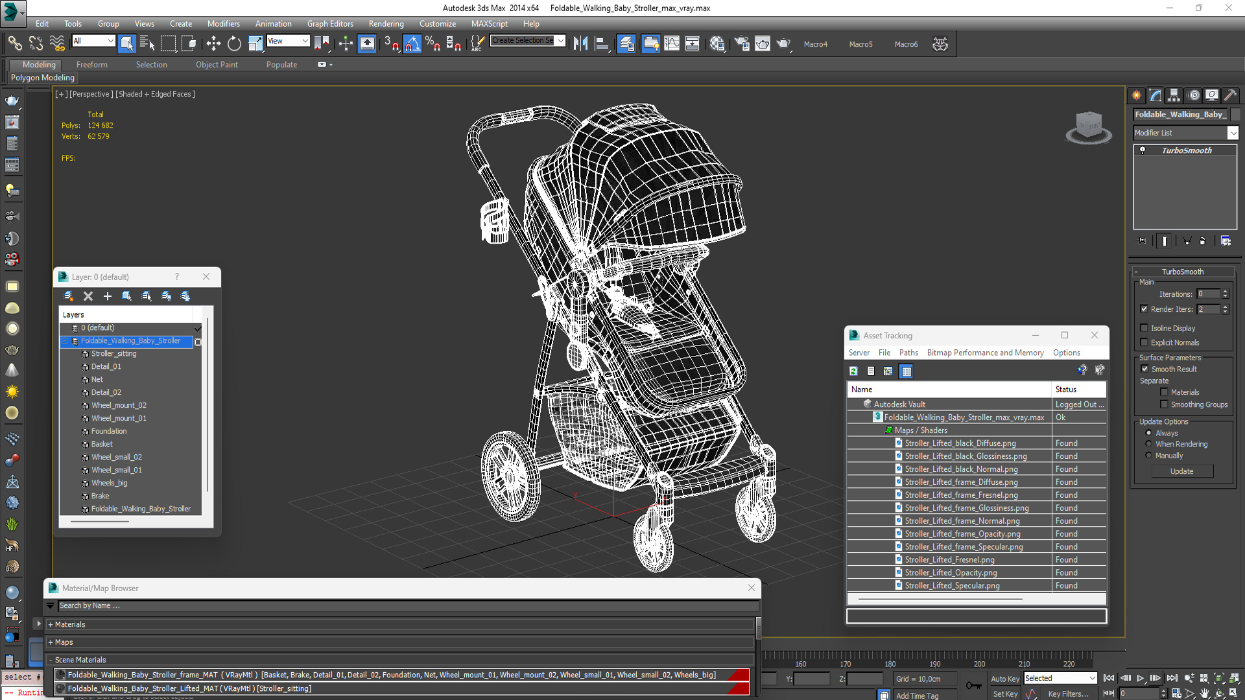Select the Always update radio button
The height and width of the screenshot is (700, 1245).
(x=1149, y=433)
